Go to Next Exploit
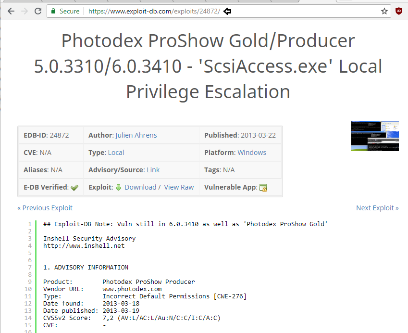This screenshot has height=333, width=408. (377, 208)
